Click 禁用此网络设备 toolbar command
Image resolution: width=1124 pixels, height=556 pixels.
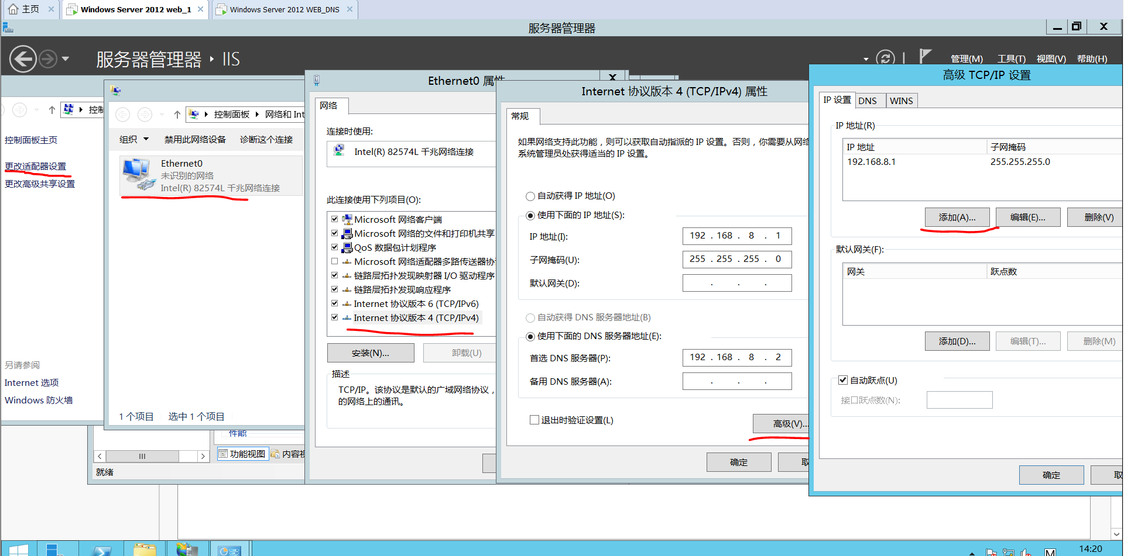[x=195, y=140]
